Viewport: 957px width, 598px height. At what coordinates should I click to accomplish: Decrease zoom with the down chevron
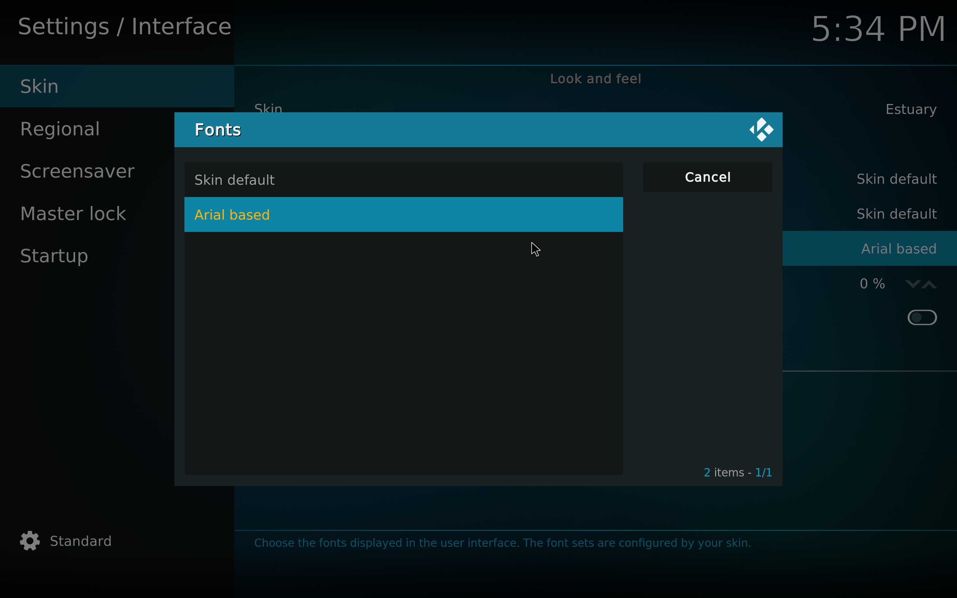point(912,284)
